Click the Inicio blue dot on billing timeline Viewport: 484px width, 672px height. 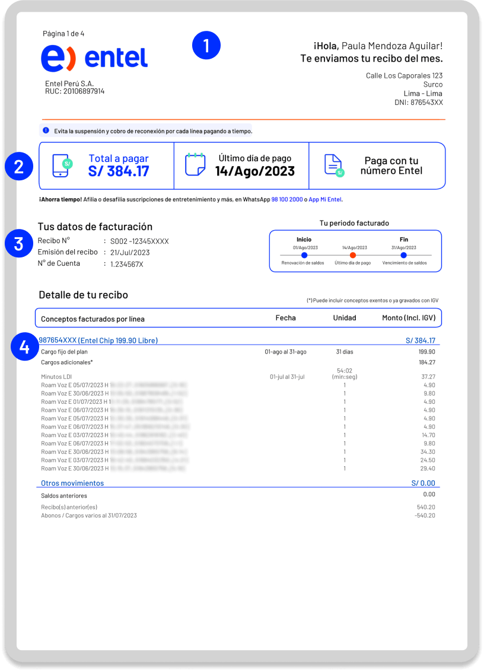pyautogui.click(x=304, y=255)
